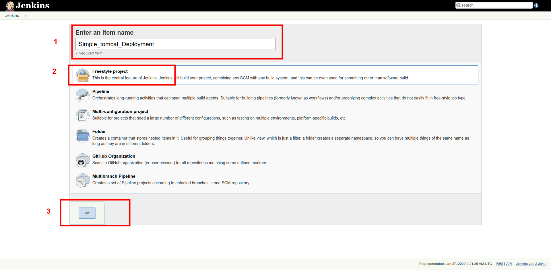This screenshot has width=551, height=270.
Task: Select the Multibranch Pipeline icon
Action: click(x=83, y=180)
